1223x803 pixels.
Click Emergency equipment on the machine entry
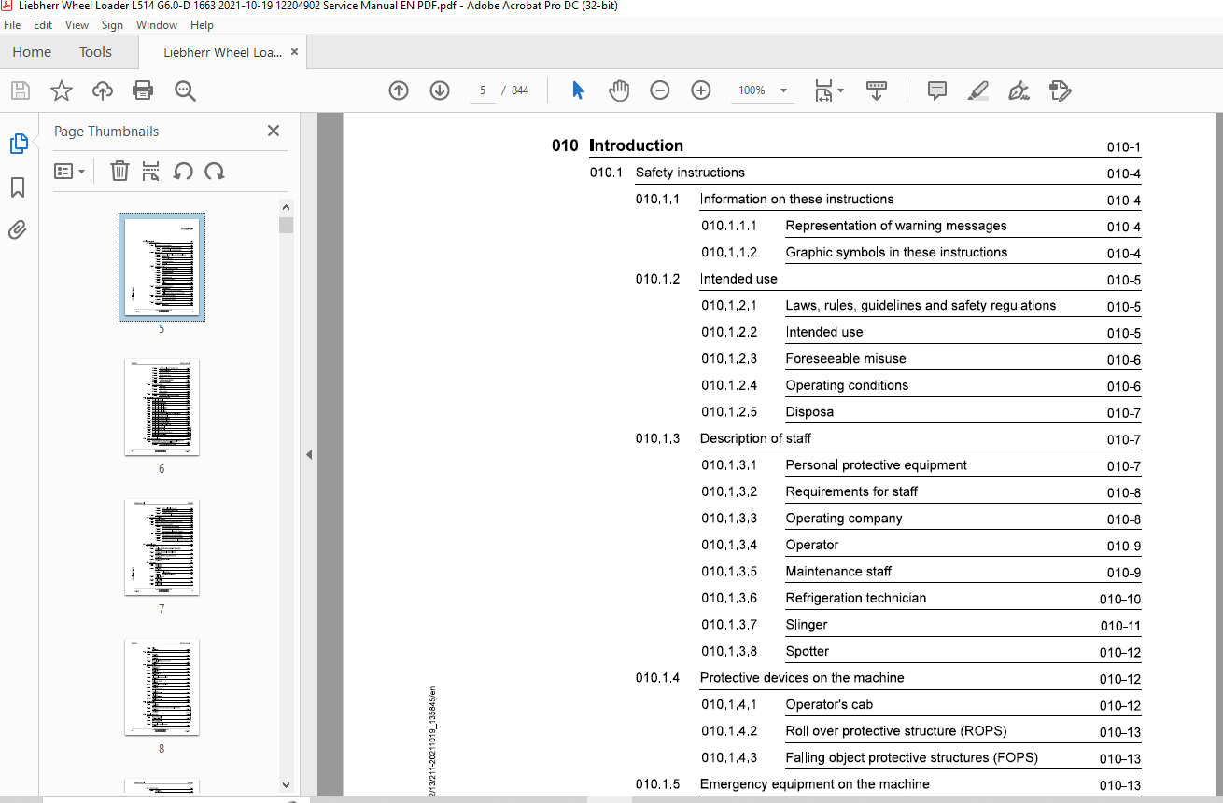pos(815,784)
